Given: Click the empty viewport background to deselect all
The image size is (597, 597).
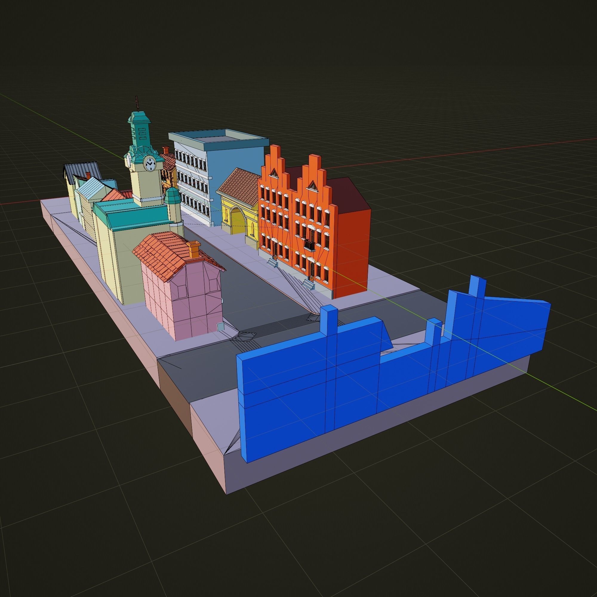Looking at the screenshot, I should (x=494, y=93).
